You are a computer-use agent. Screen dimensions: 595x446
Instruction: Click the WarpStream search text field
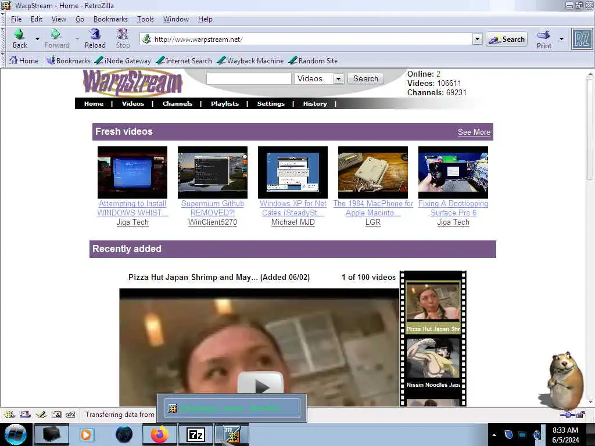tap(249, 78)
